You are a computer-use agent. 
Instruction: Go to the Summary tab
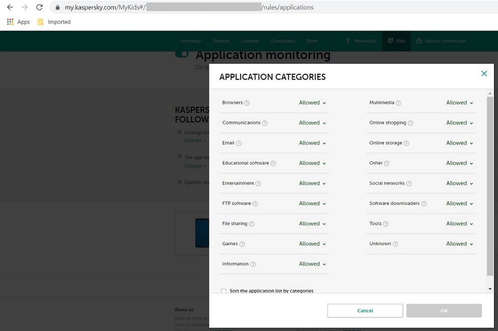coord(191,41)
